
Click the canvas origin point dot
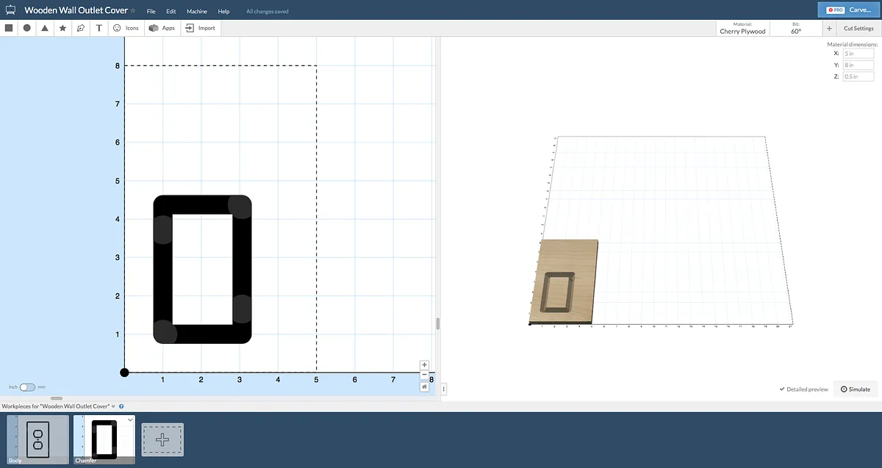[x=124, y=372]
